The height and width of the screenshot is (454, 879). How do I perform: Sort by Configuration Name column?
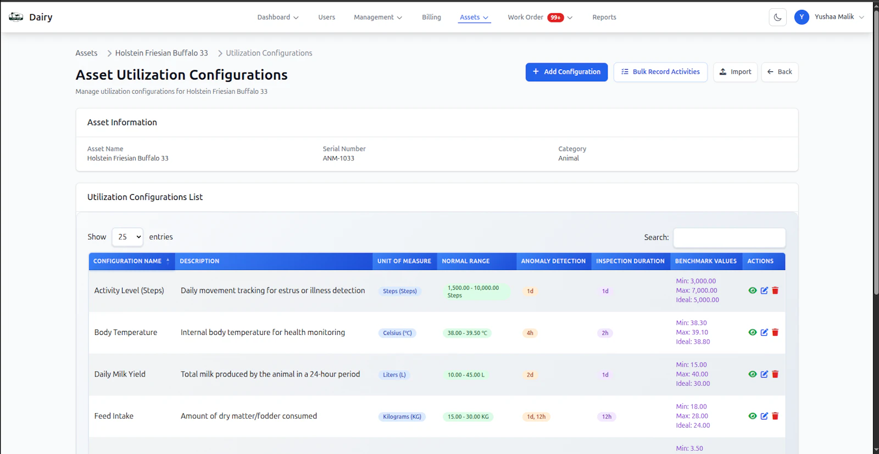click(132, 261)
